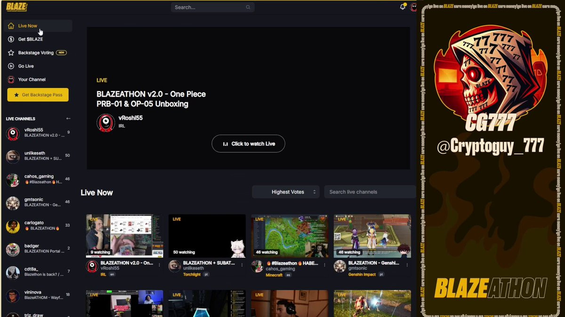Click the IRL tag under vRoshi55 card

pyautogui.click(x=103, y=274)
